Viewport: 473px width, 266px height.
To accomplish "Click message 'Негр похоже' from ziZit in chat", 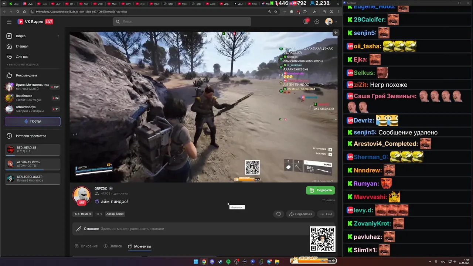I will tap(388, 85).
